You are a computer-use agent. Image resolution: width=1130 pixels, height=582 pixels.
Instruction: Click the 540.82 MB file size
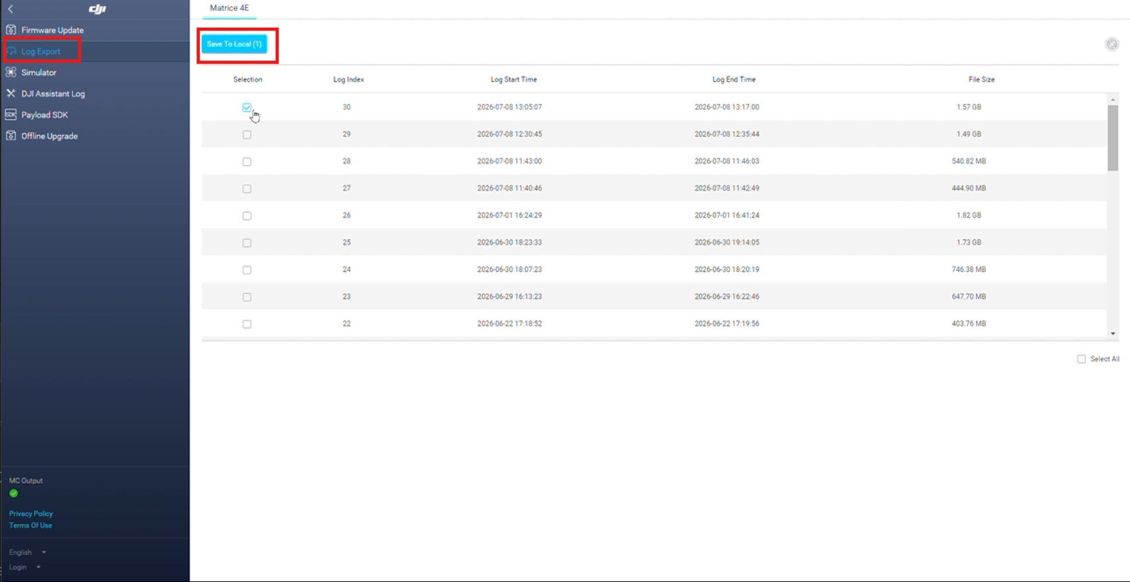tap(969, 161)
